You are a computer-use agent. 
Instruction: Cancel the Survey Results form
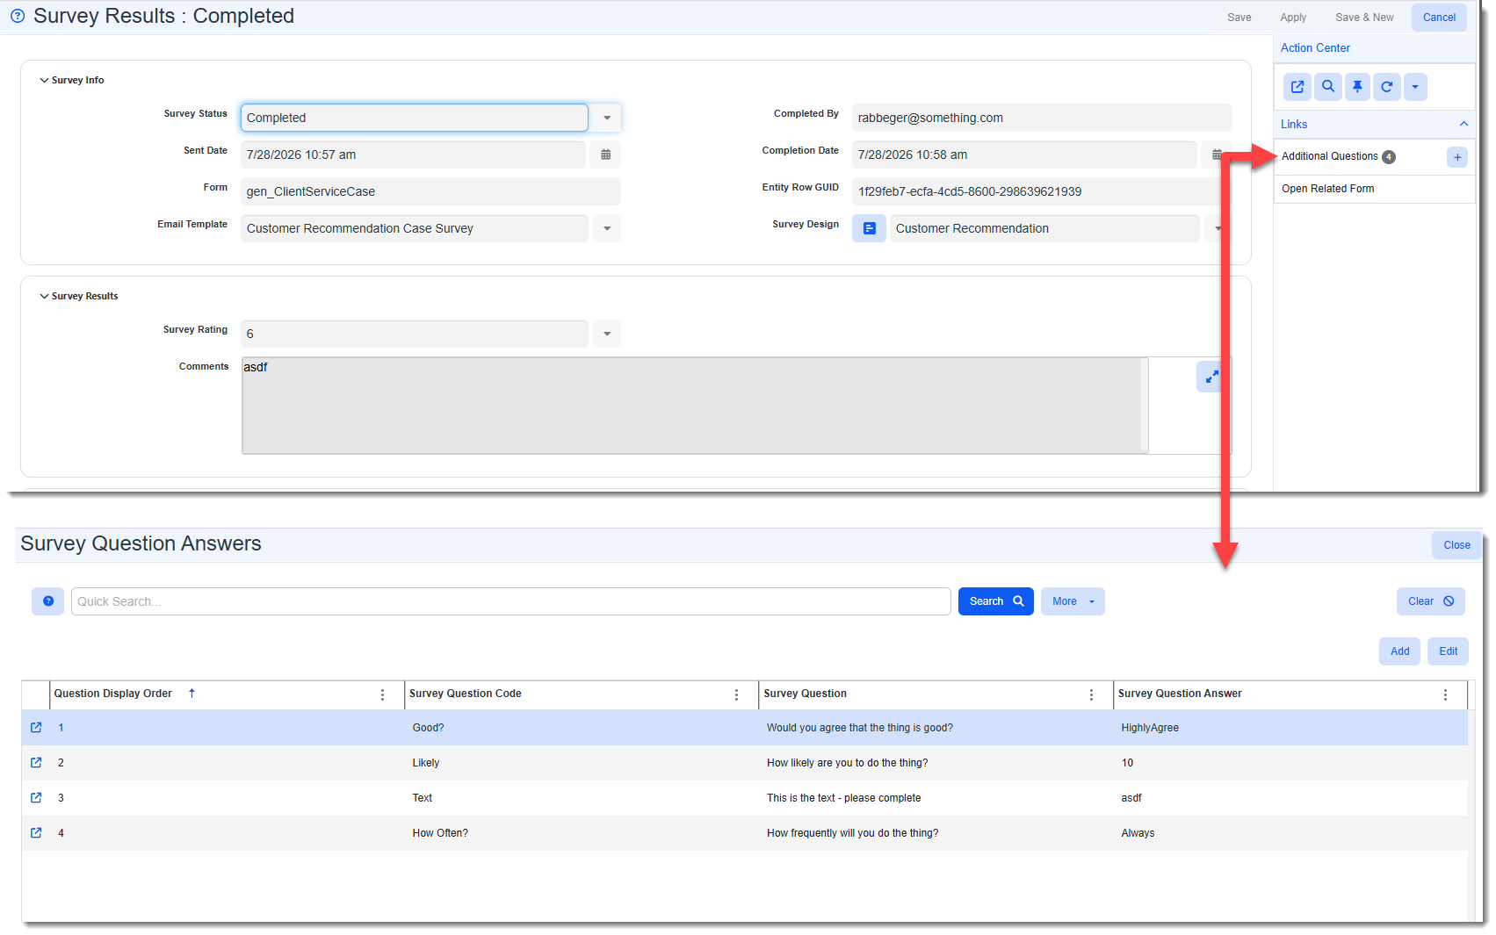[x=1439, y=18]
